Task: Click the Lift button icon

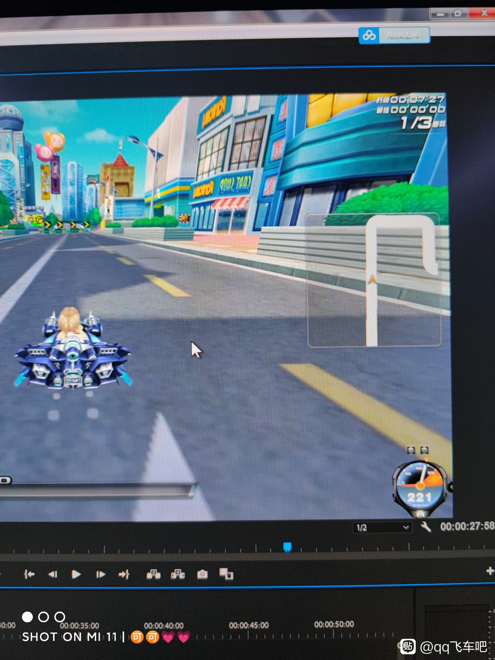Action: pos(153,574)
